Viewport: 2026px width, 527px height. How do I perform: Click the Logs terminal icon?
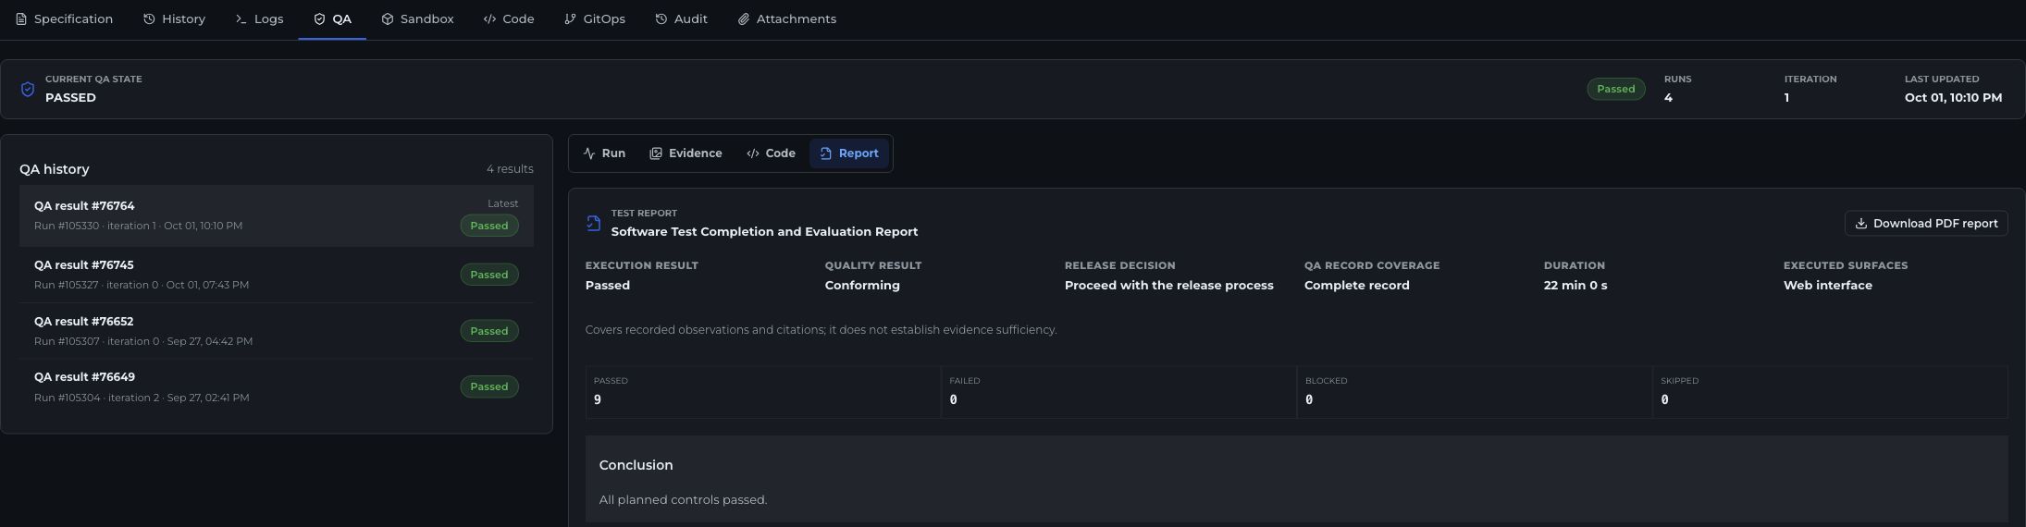[241, 18]
